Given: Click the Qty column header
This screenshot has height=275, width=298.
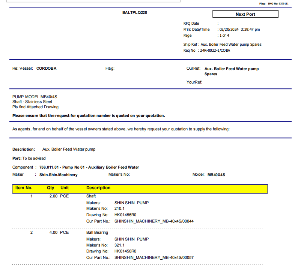Looking at the screenshot, I should pos(51,188).
